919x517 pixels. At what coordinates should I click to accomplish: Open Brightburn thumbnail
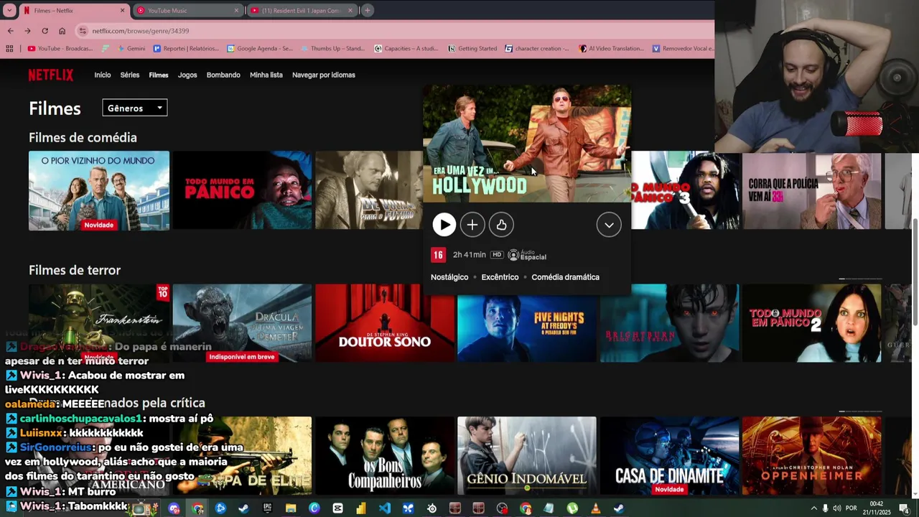(669, 323)
